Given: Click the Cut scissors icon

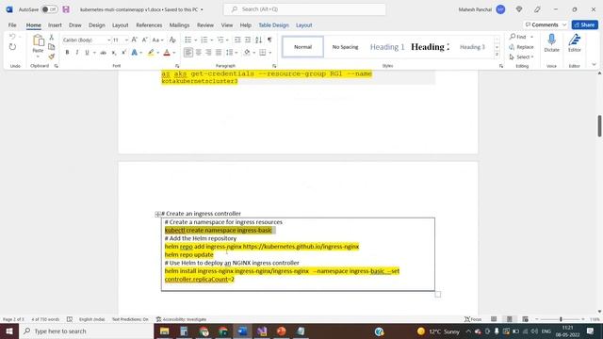Looking at the screenshot, I should (x=52, y=38).
